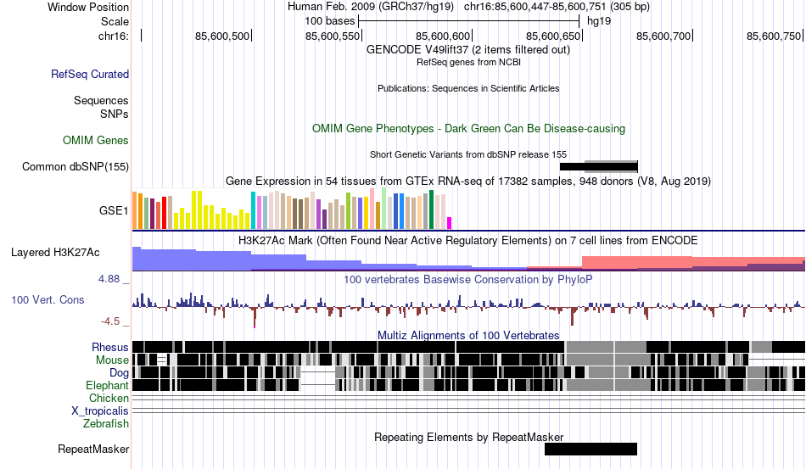Click the 85,600,500 ruler position

[x=222, y=36]
